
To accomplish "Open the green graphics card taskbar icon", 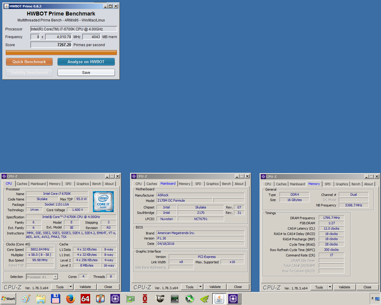I will click(130, 298).
